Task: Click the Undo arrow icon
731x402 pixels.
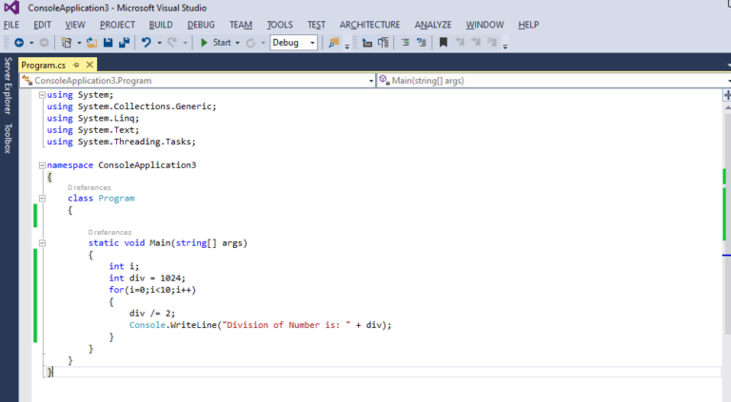Action: pyautogui.click(x=146, y=43)
